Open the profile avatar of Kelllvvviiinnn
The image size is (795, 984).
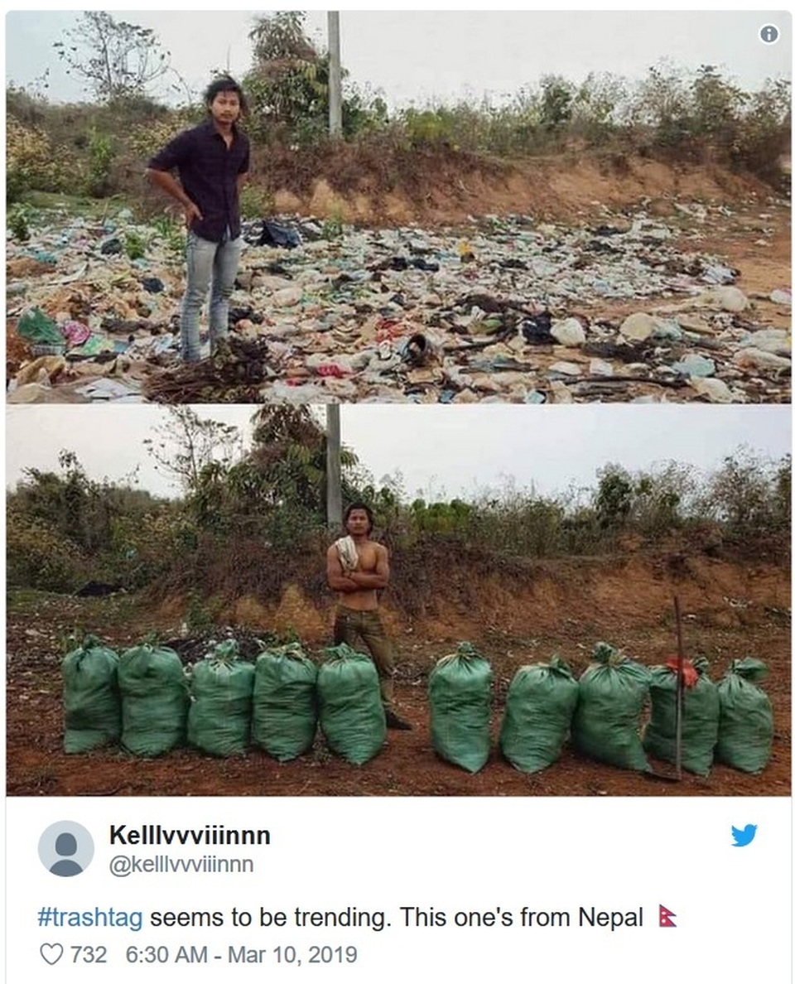point(66,848)
